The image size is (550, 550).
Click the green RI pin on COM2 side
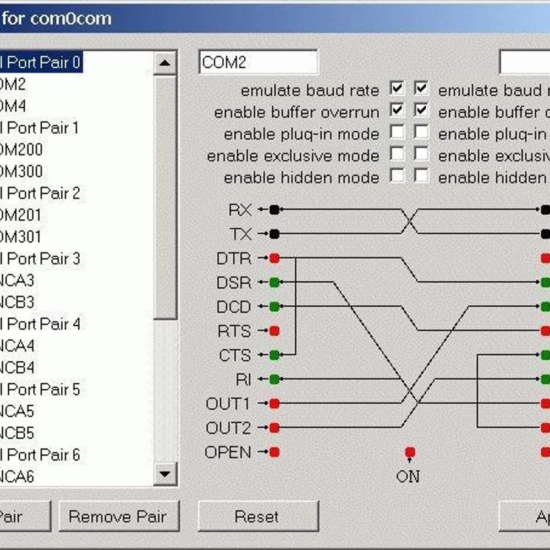pos(274,379)
